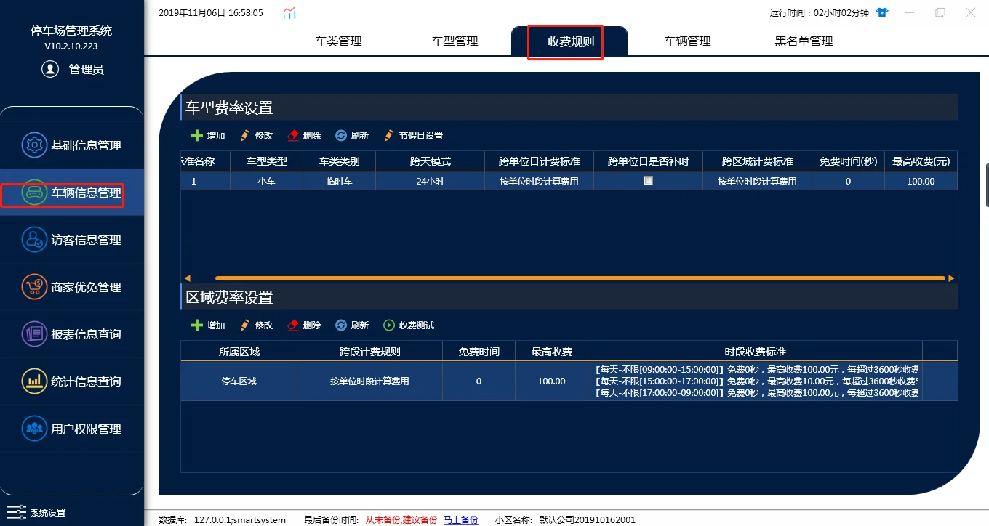The width and height of the screenshot is (989, 526).
Task: Open 节假日设置 holiday settings
Action: pos(413,136)
